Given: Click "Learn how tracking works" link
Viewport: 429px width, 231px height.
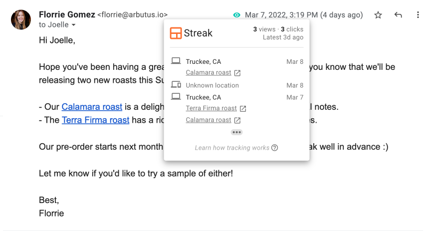Looking at the screenshot, I should [232, 148].
